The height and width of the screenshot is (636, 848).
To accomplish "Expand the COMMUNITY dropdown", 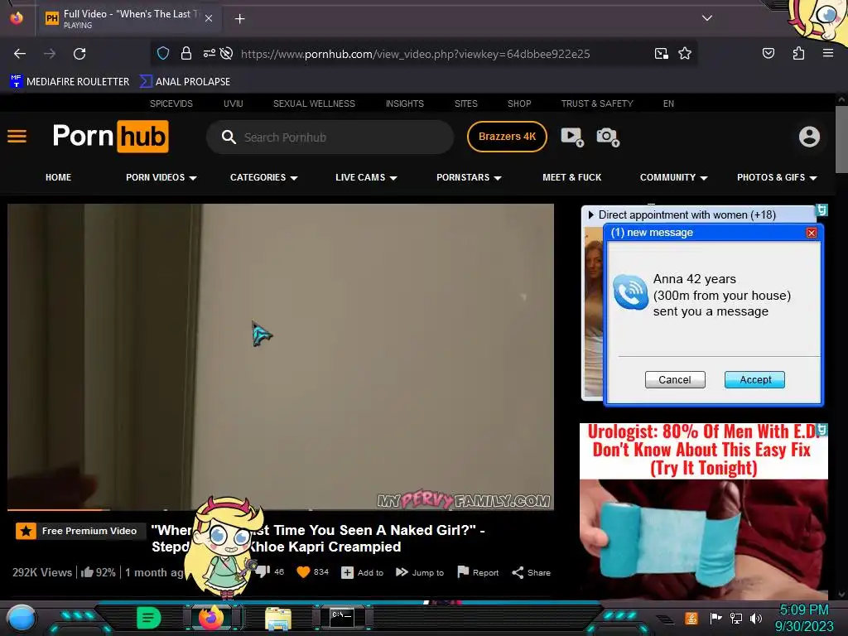I will click(x=674, y=177).
